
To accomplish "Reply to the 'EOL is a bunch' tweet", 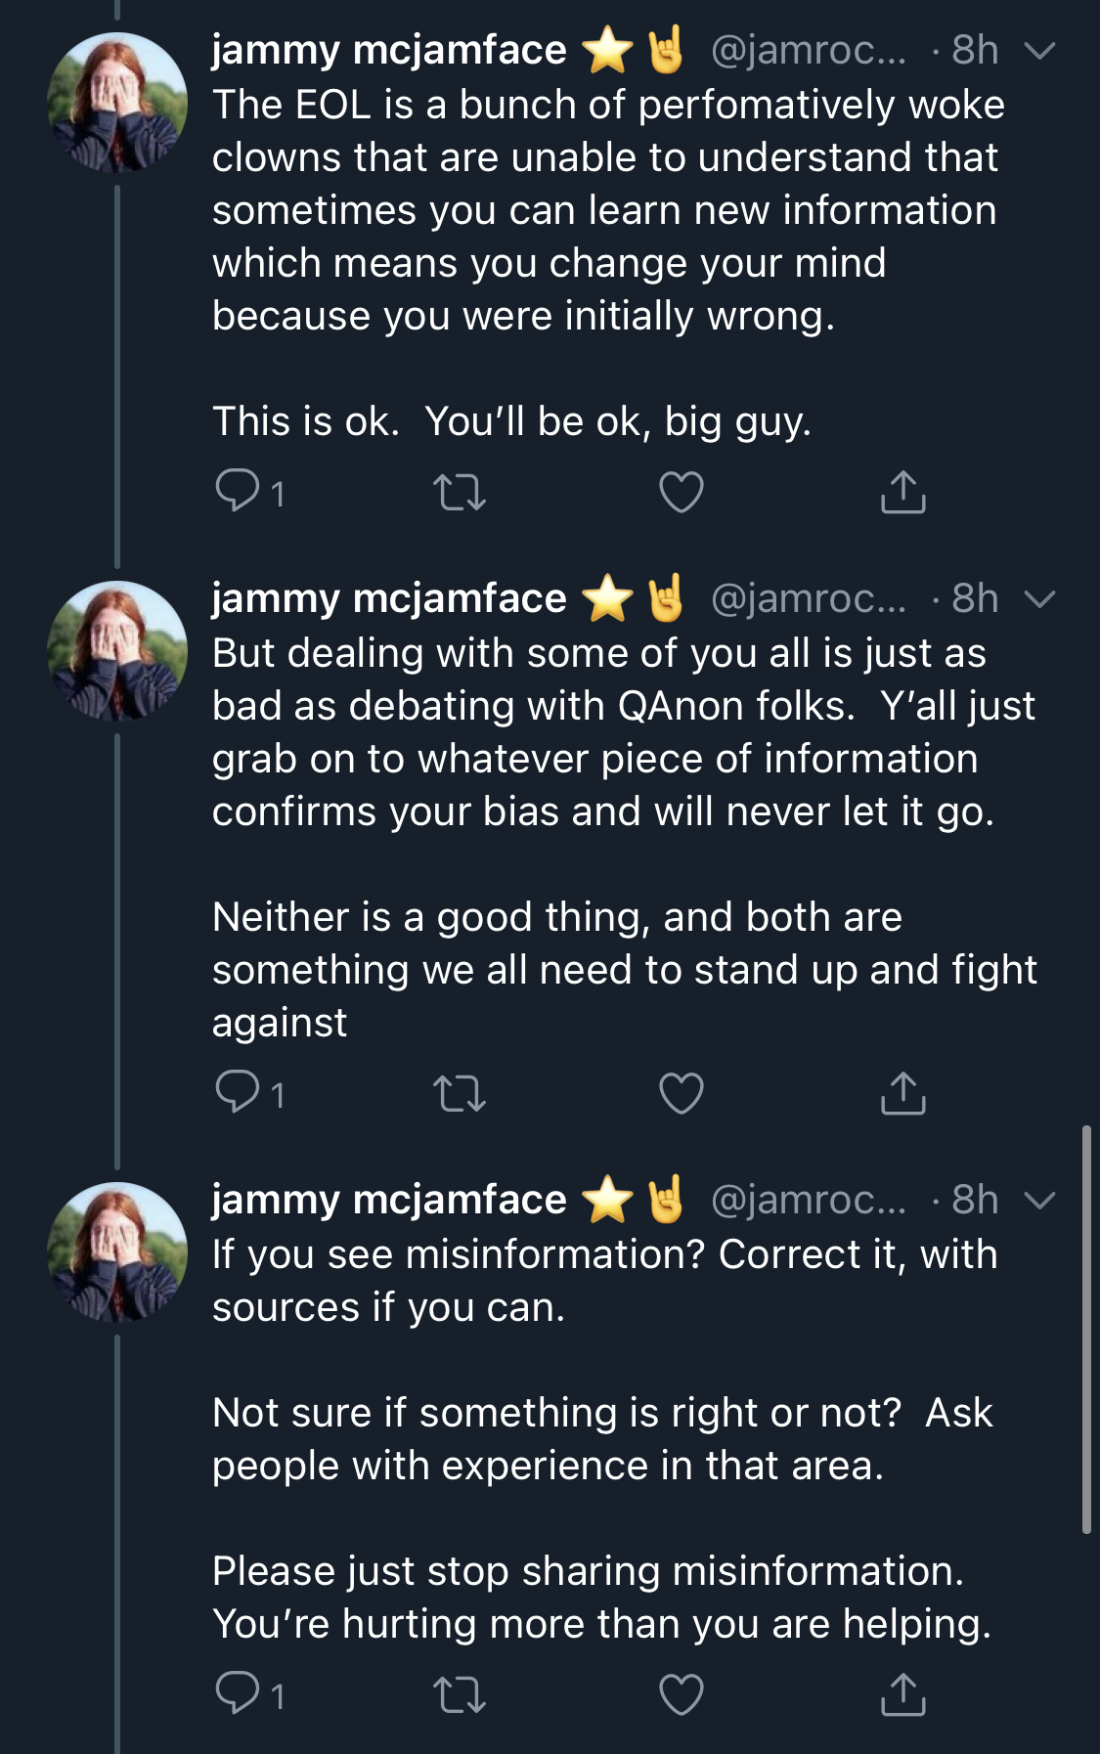I will (238, 491).
